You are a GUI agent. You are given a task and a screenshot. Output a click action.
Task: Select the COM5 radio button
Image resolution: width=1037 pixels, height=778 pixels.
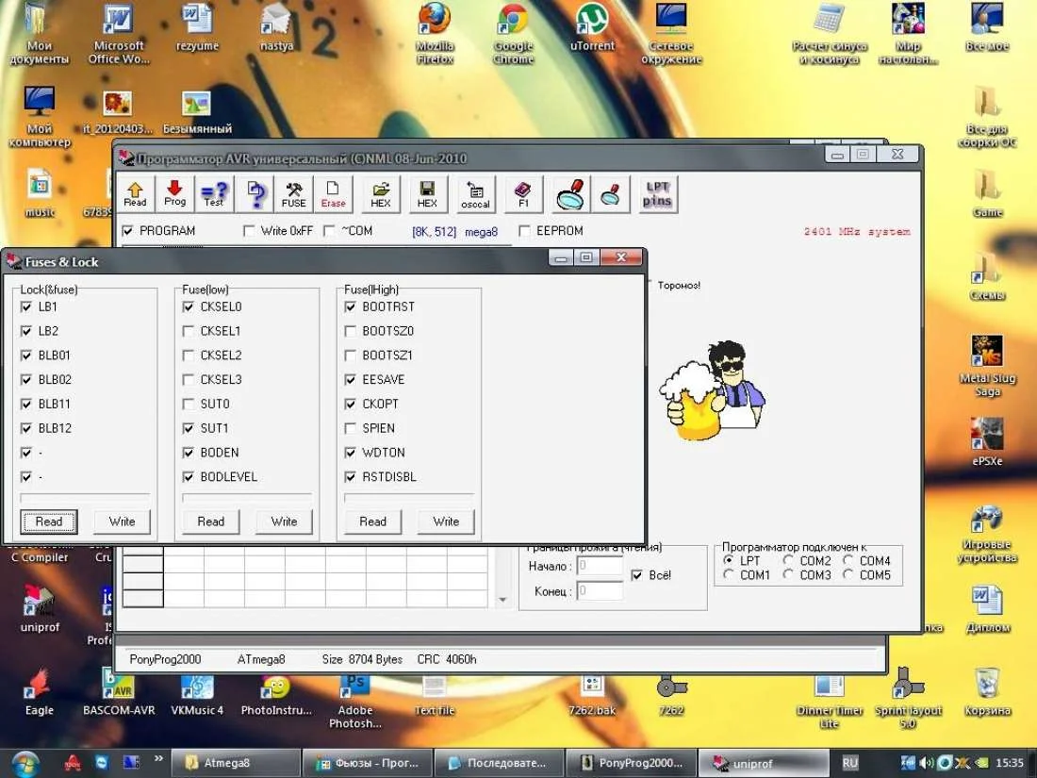pyautogui.click(x=848, y=575)
